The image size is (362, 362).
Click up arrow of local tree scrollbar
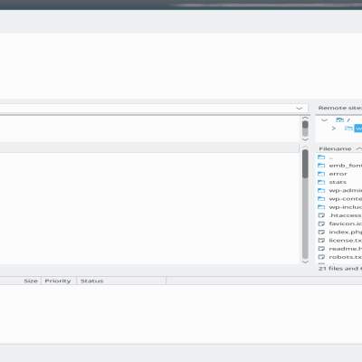305,118
